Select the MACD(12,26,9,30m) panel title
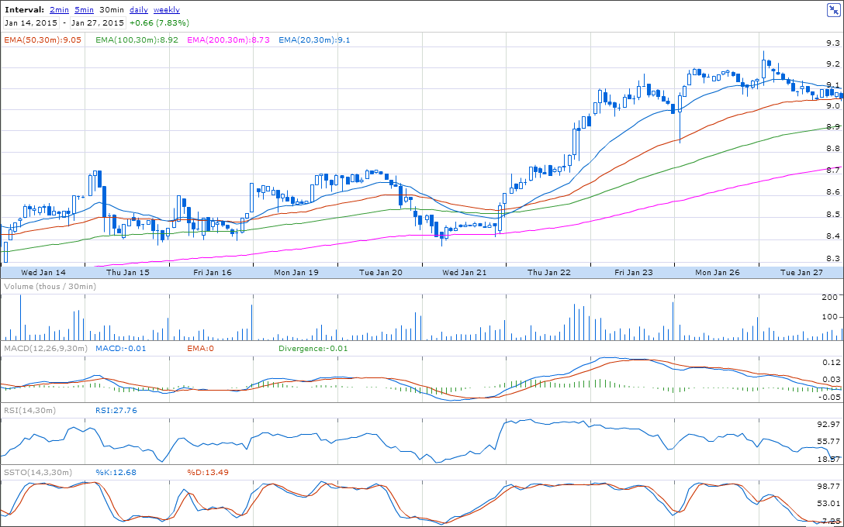Image resolution: width=844 pixels, height=527 pixels. click(x=45, y=349)
